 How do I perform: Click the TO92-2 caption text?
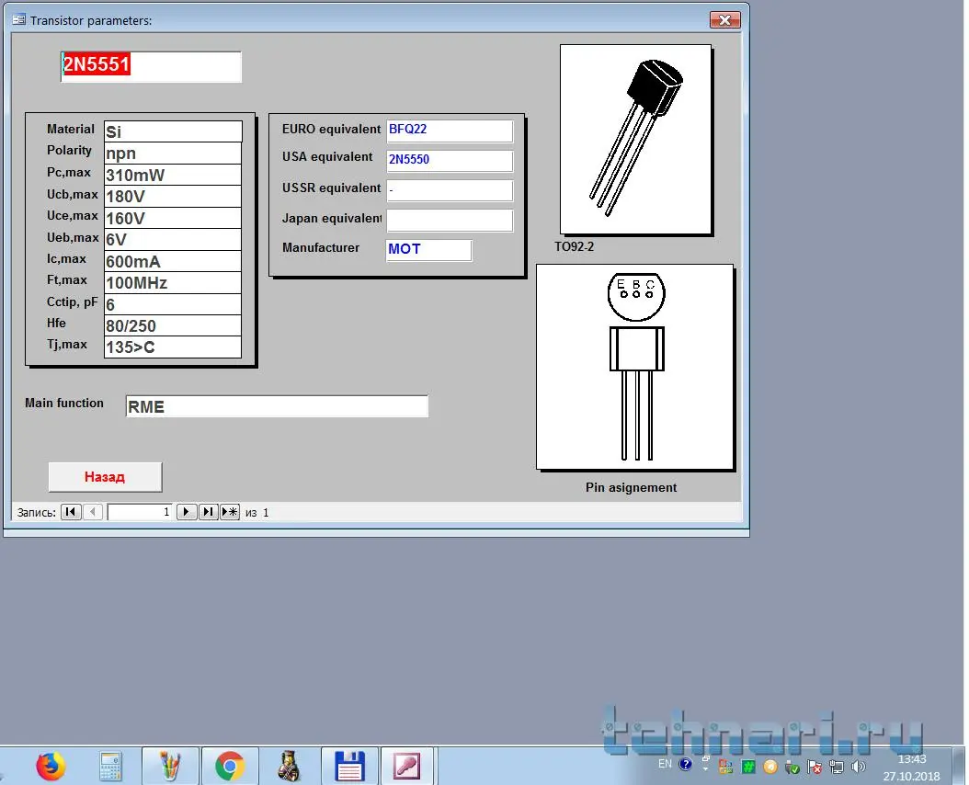(574, 246)
